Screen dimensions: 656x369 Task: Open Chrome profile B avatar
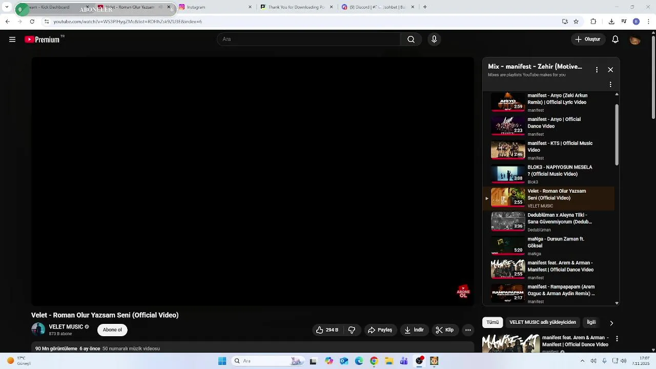pyautogui.click(x=636, y=22)
